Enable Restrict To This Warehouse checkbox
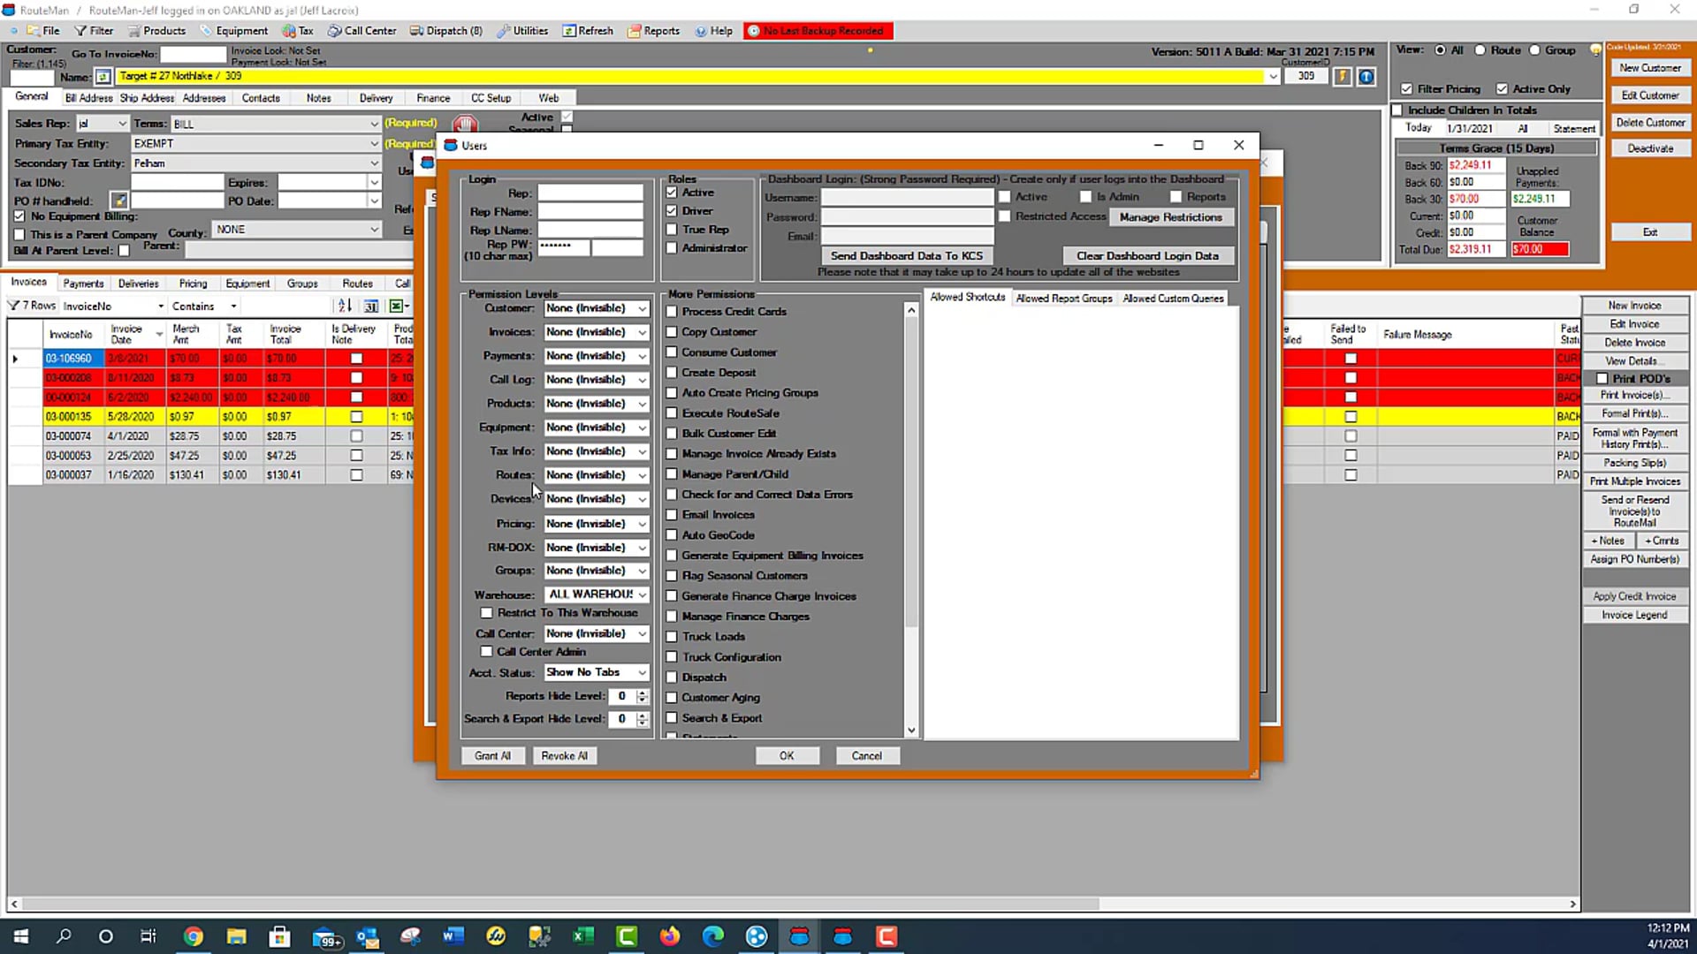 click(486, 612)
